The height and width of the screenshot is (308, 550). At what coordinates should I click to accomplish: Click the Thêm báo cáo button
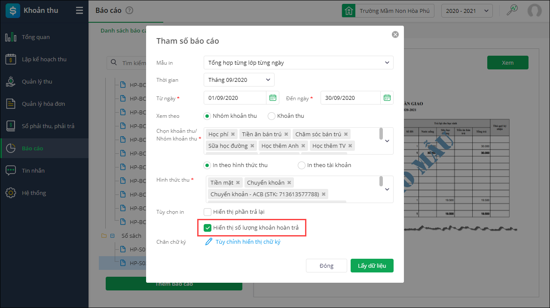coord(174,284)
